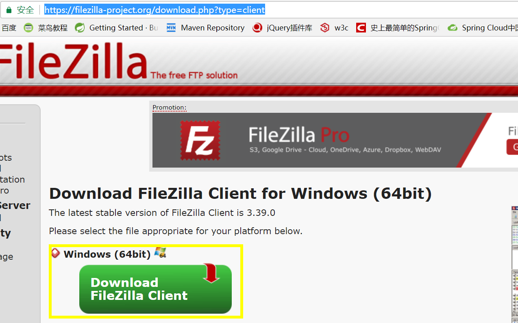Click the red download arrow on green button
The height and width of the screenshot is (323, 518).
coord(211,273)
